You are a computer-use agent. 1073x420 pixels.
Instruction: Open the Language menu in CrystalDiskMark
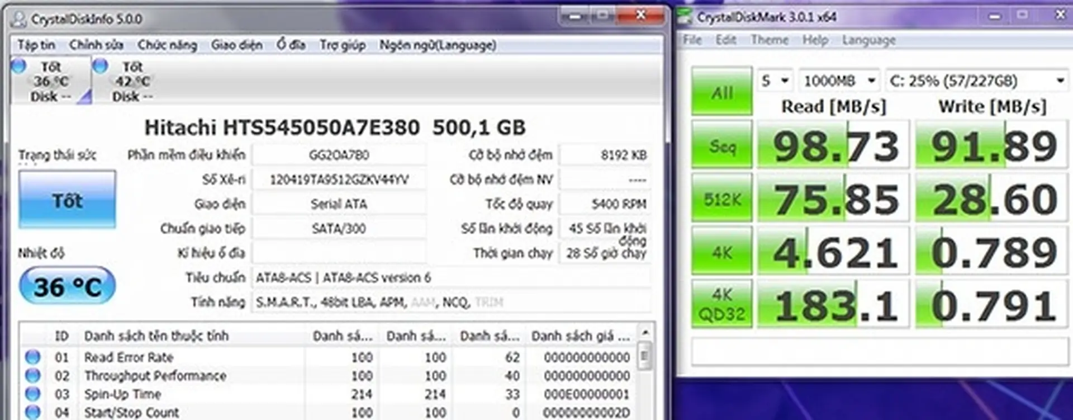(x=868, y=40)
